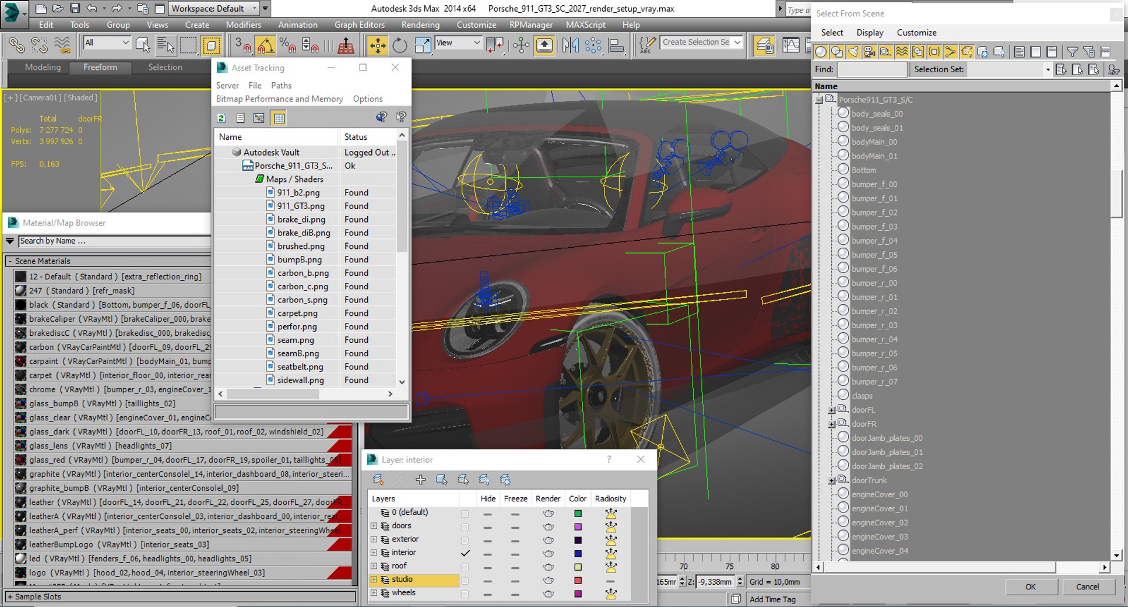Click Refresh in the Asset Tracking toolbar
The width and height of the screenshot is (1128, 607).
(221, 118)
